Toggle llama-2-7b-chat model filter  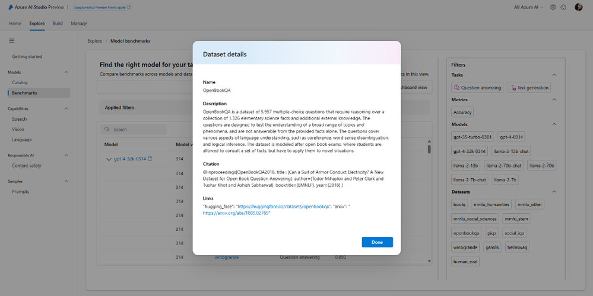(470, 180)
